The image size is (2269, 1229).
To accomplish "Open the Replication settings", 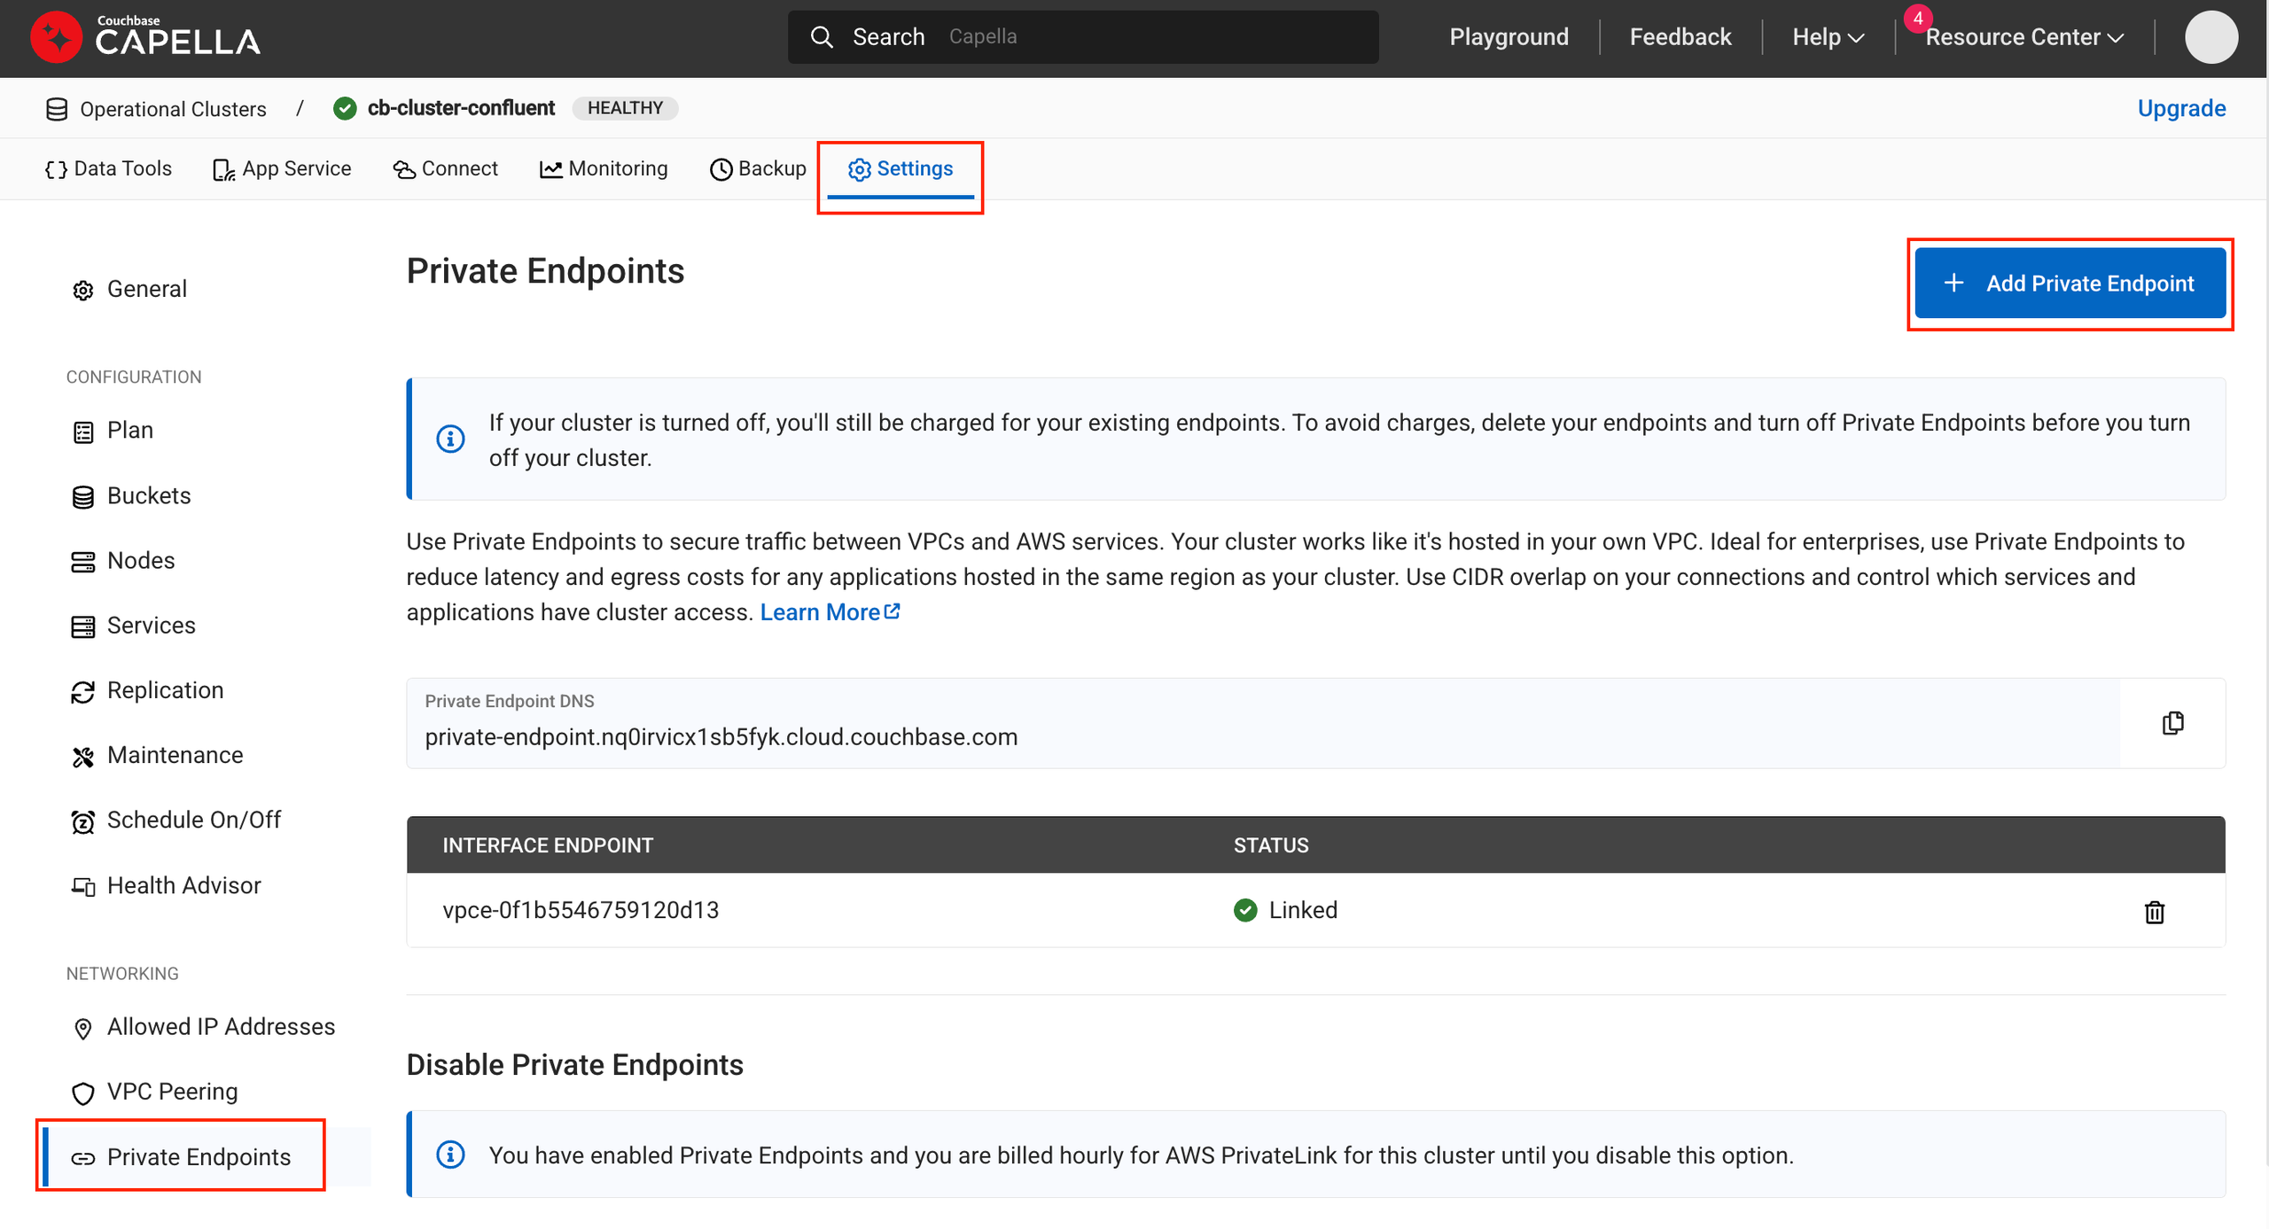I will (x=164, y=690).
